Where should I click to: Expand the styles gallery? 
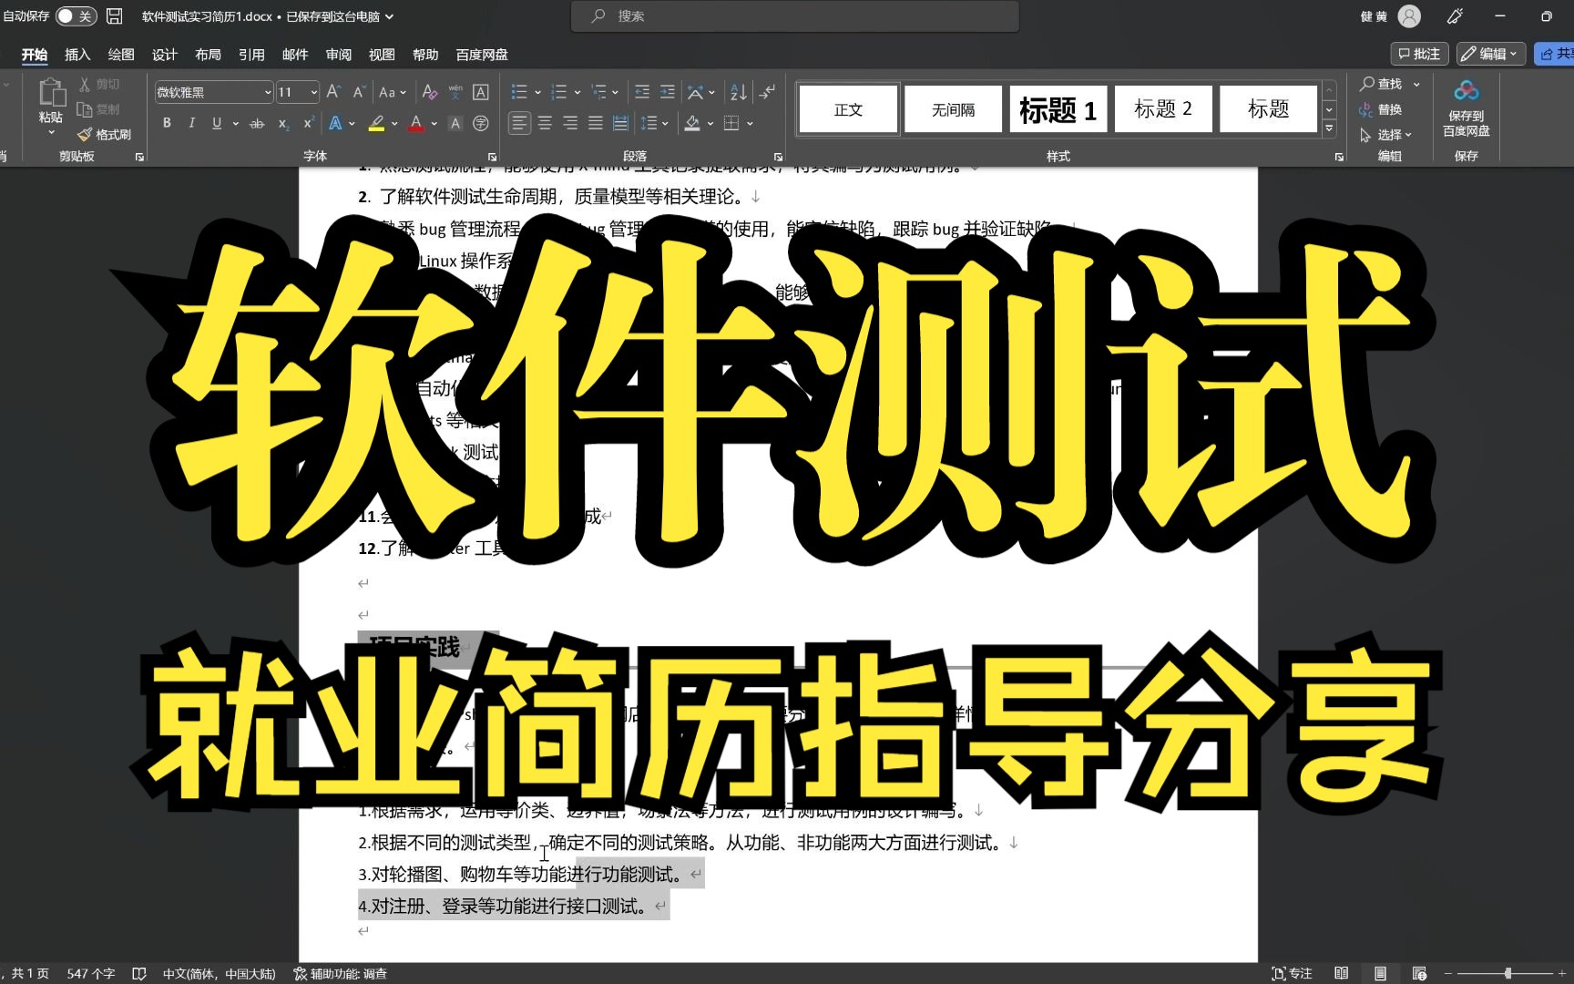(x=1329, y=128)
